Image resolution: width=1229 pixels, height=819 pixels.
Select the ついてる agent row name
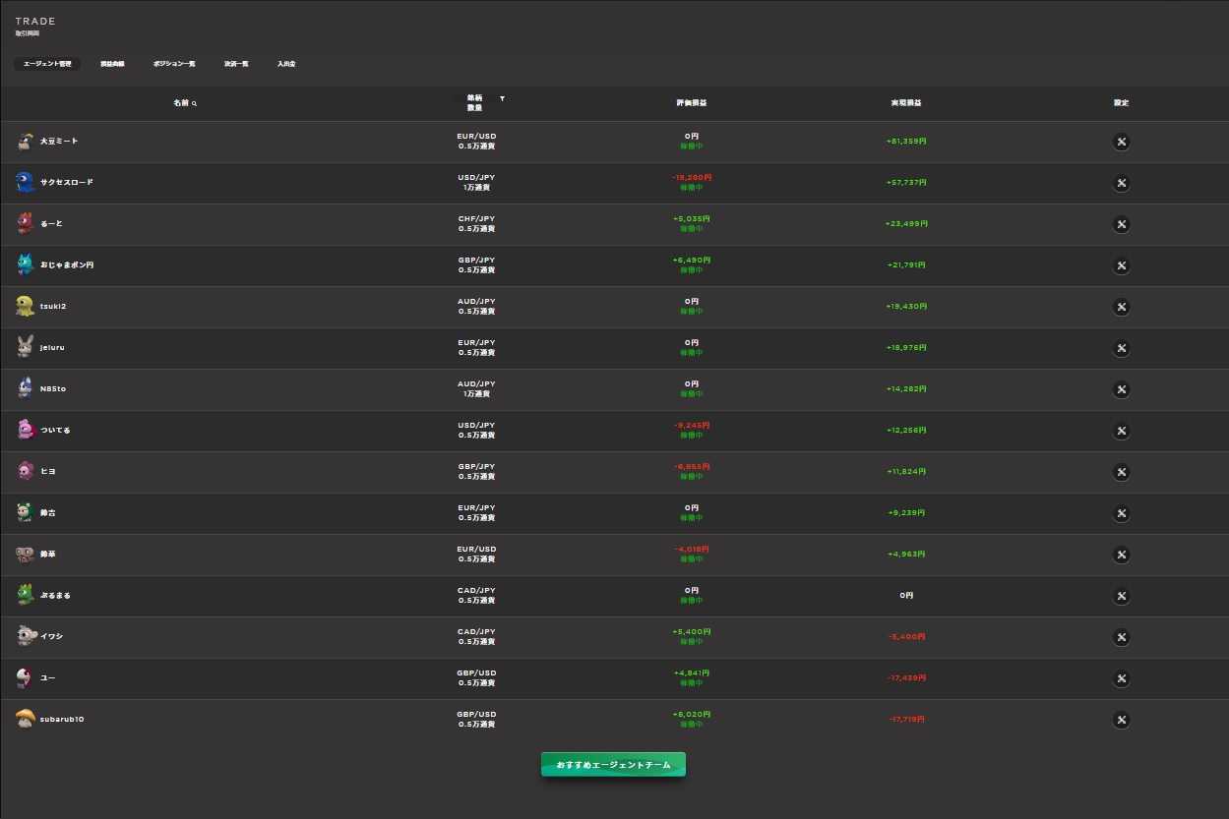(x=55, y=431)
